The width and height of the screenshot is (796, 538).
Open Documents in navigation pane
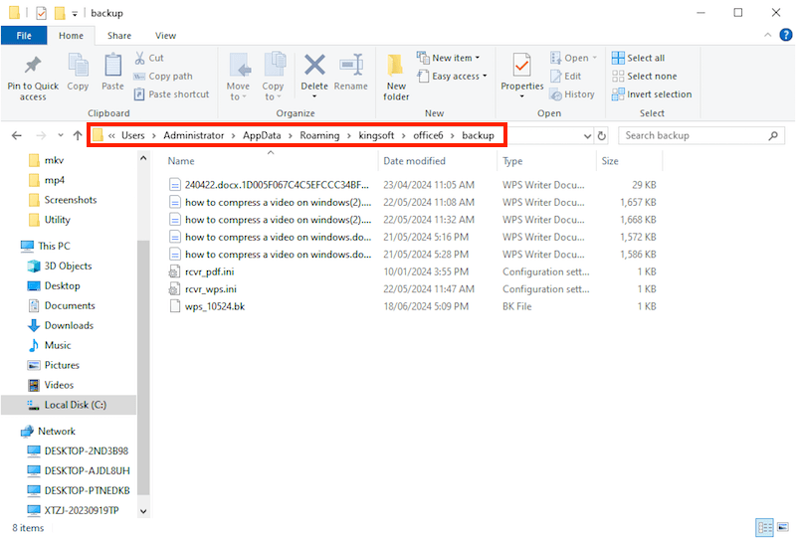(x=70, y=305)
